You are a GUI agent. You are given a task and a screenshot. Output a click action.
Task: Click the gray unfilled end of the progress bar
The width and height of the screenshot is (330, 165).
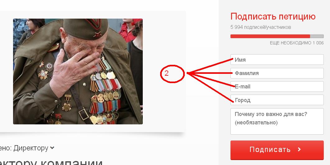point(317,36)
